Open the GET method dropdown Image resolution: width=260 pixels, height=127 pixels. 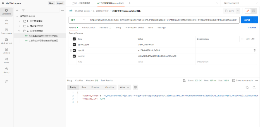[78, 20]
